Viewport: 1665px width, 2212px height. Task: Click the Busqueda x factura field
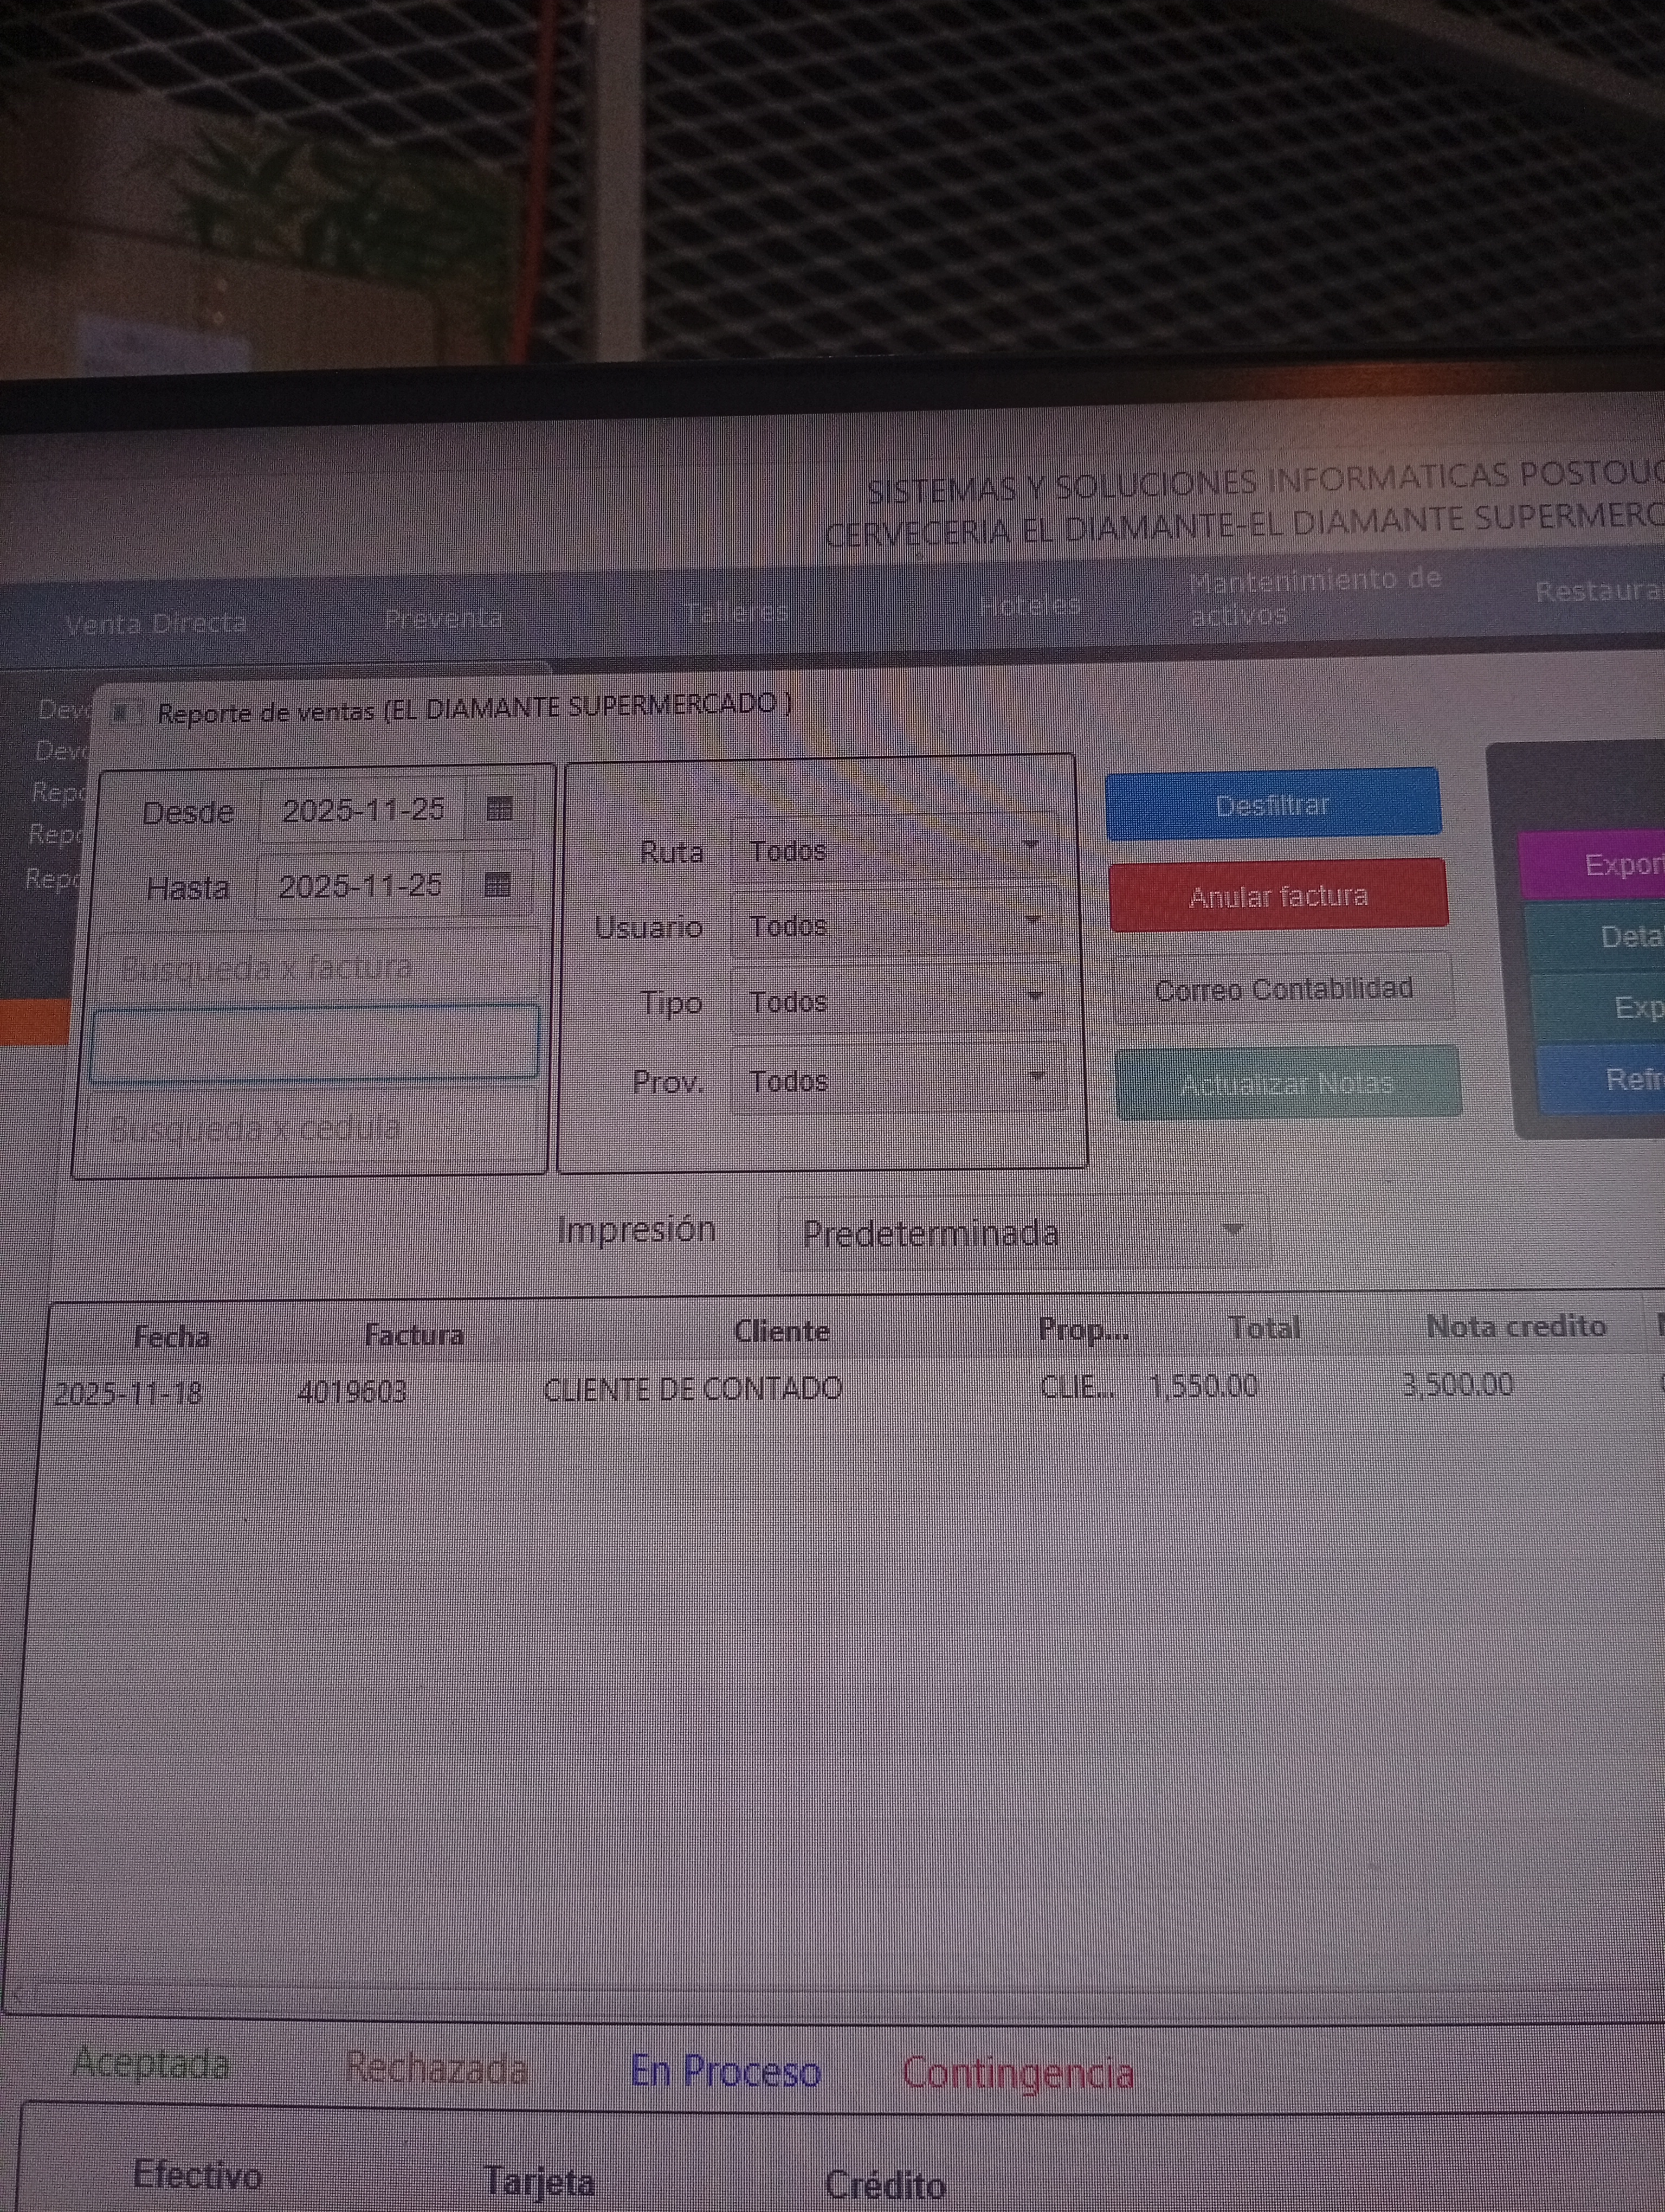tap(320, 967)
